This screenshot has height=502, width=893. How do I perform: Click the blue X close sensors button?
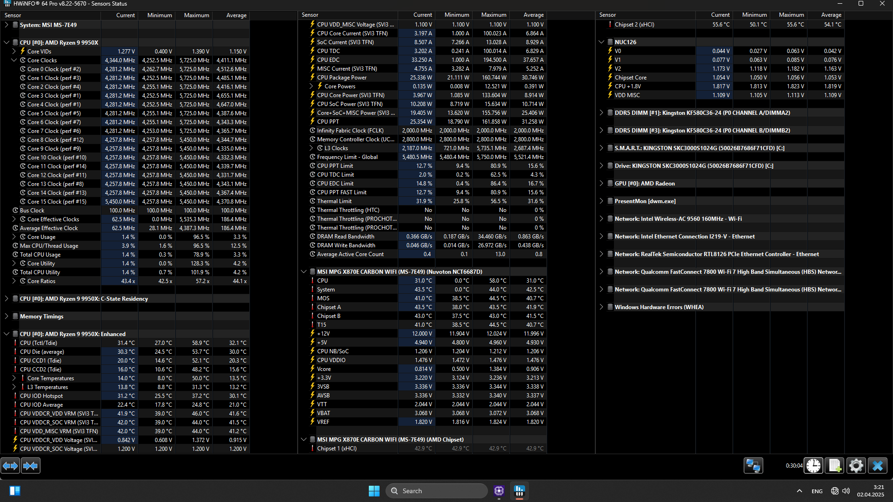(x=877, y=465)
